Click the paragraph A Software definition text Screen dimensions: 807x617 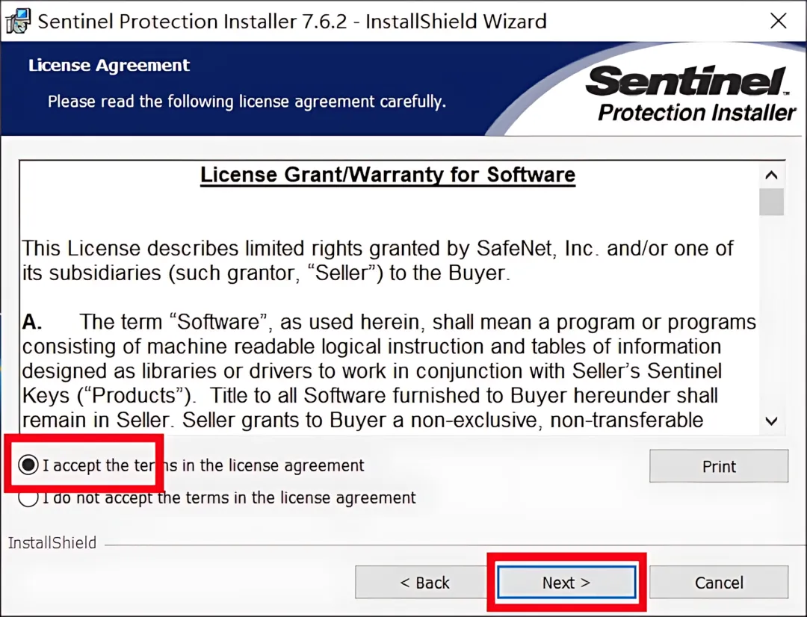(x=389, y=370)
